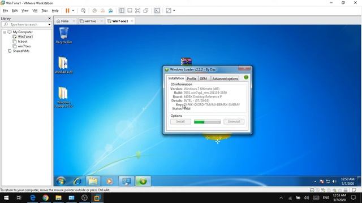Switch to Profile tab in Windows Loader
This screenshot has width=362, height=203.
click(x=191, y=79)
